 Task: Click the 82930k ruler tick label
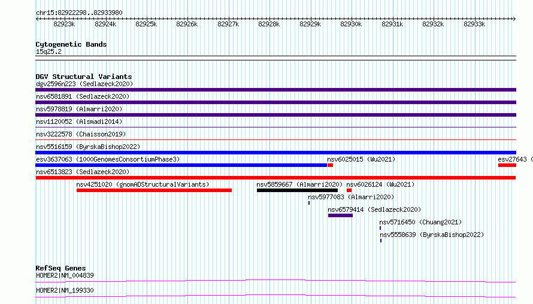click(x=351, y=24)
